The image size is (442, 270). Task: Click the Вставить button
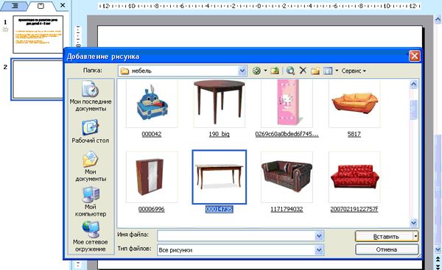(x=385, y=236)
